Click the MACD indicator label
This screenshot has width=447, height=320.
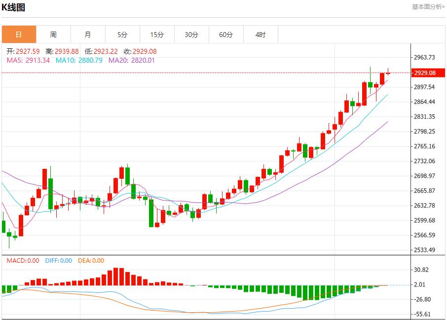[23, 260]
